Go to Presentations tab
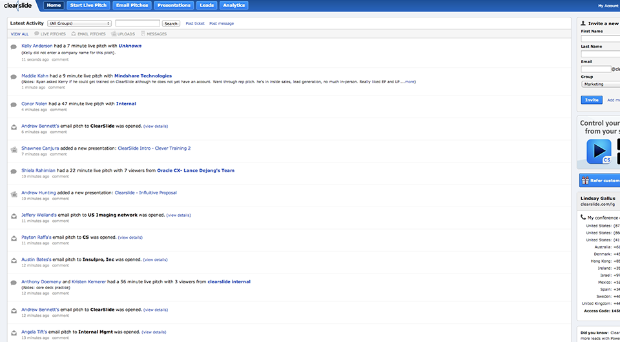The width and height of the screenshot is (620, 342). click(x=174, y=6)
